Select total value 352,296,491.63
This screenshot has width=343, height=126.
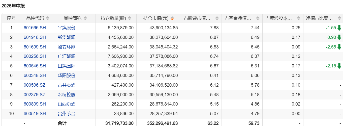tap(162, 123)
